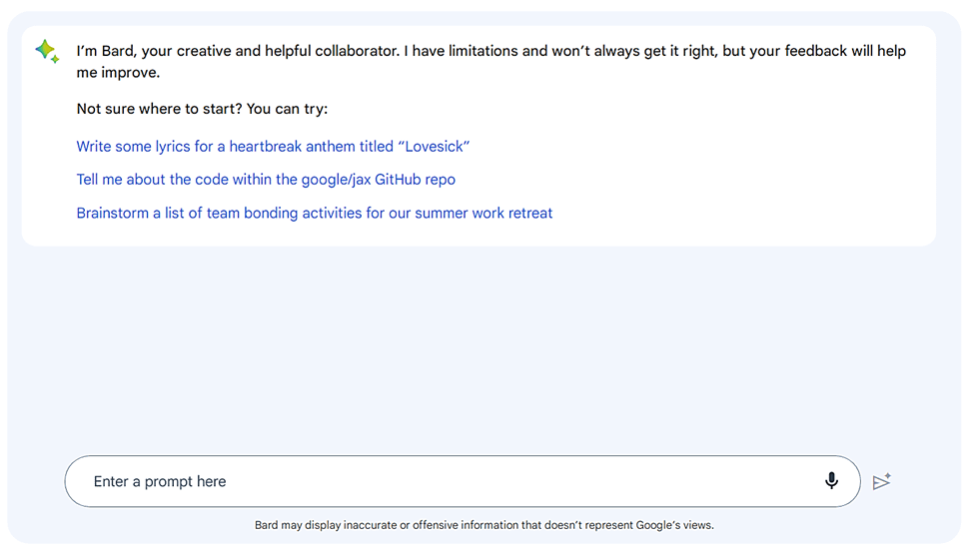The image size is (974, 551).
Task: Click "summer work retreat" in the third suggestion
Action: click(x=484, y=213)
